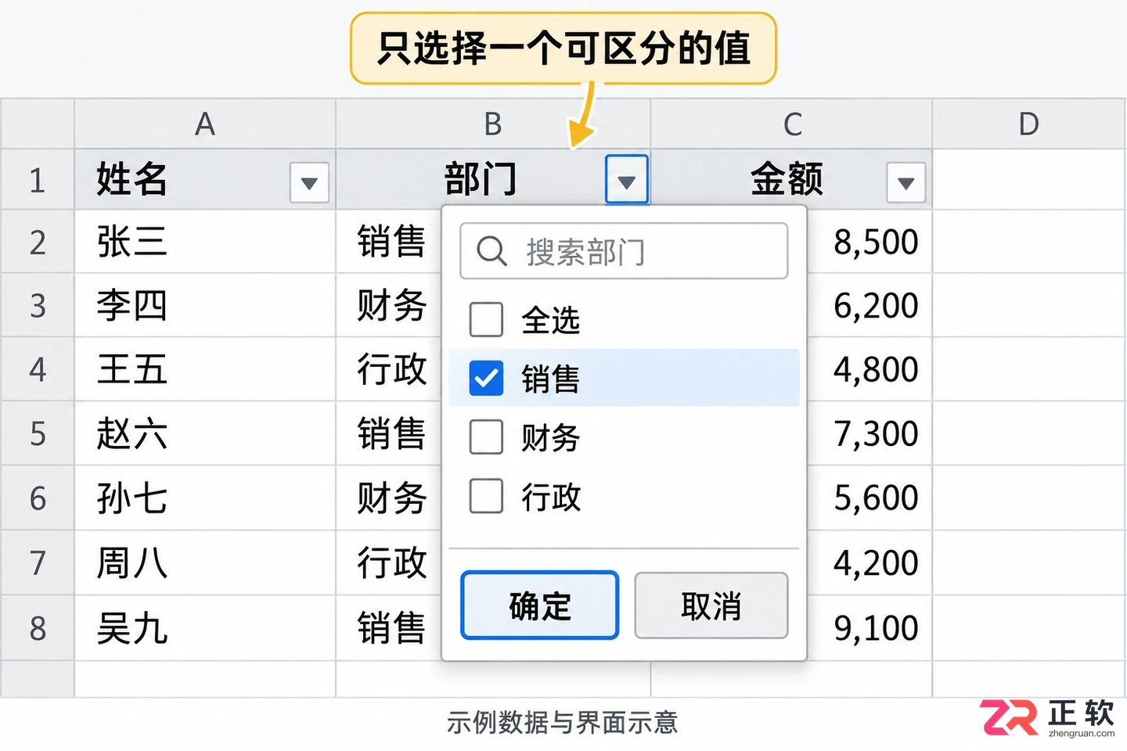This screenshot has height=751, width=1127.
Task: Click cell 孙七
Action: coord(205,498)
